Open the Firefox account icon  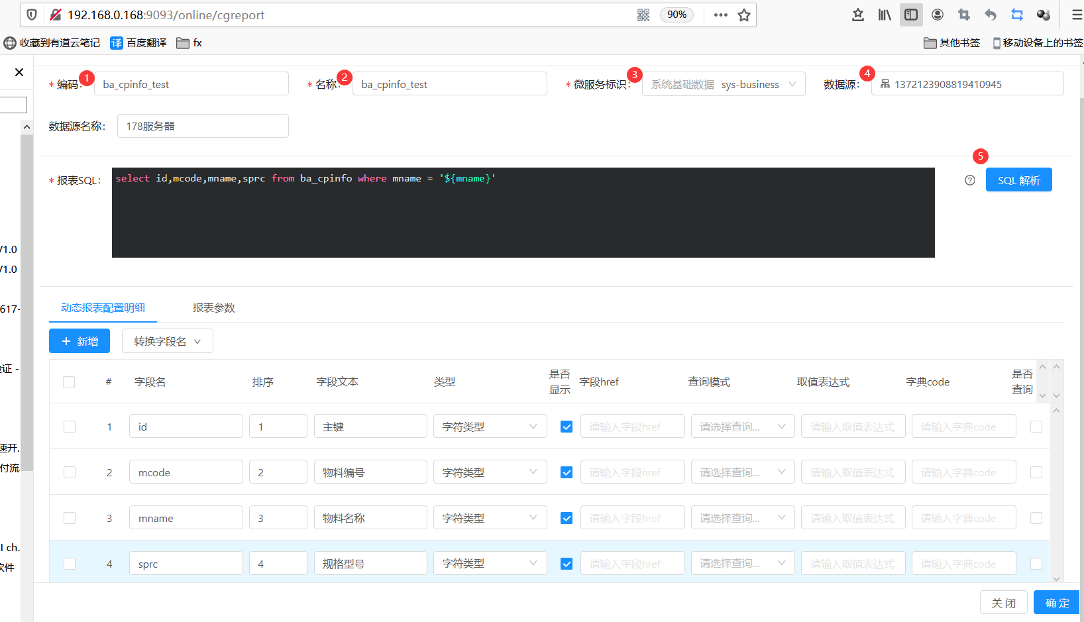pyautogui.click(x=938, y=15)
